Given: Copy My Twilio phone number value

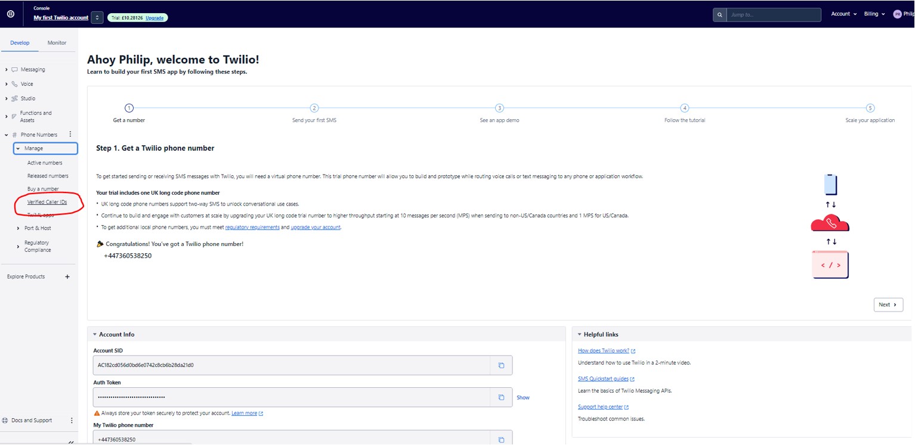Looking at the screenshot, I should pyautogui.click(x=501, y=440).
